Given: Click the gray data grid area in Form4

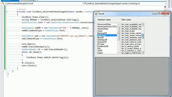Looking at the screenshot, I should (132, 76).
